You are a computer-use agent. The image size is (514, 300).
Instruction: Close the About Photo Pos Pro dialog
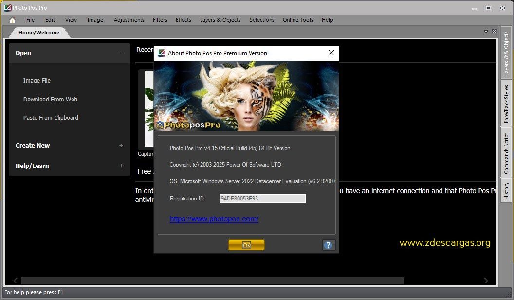pyautogui.click(x=331, y=53)
